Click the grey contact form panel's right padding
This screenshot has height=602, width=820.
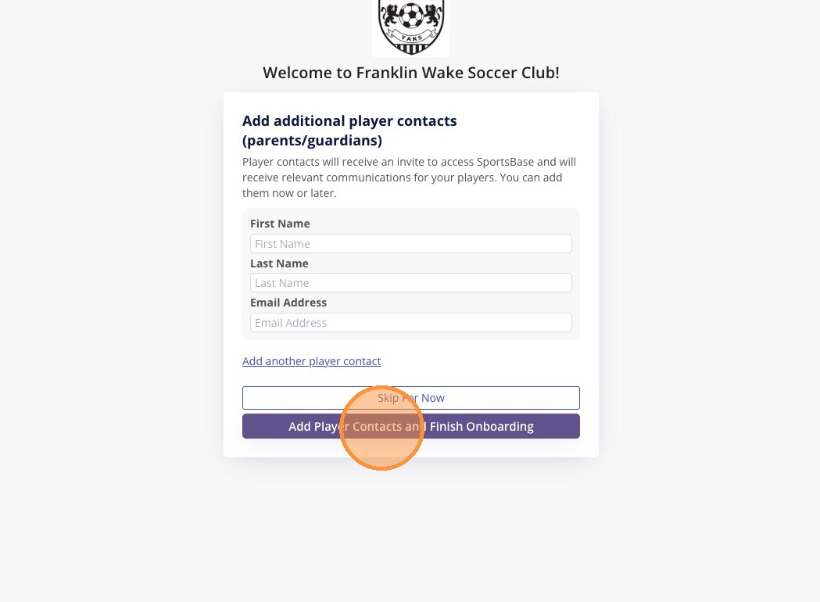[x=576, y=274]
